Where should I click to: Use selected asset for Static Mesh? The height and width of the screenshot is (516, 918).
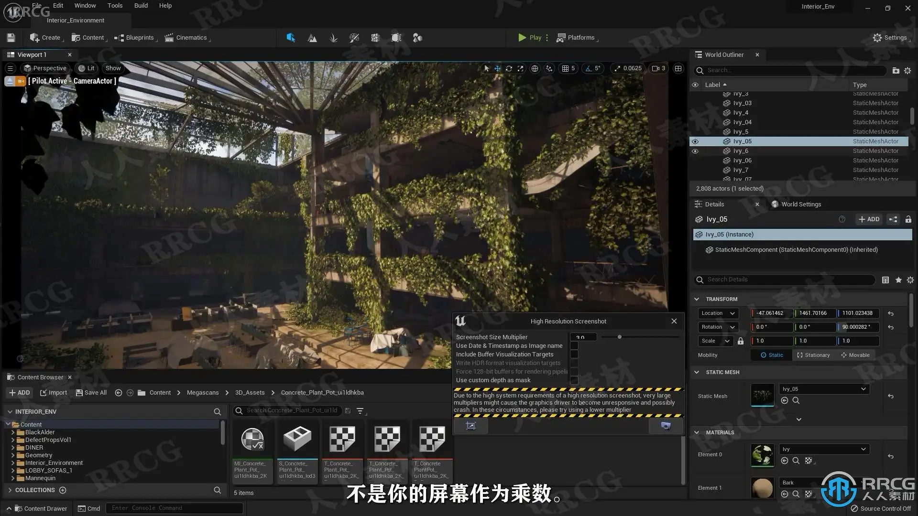click(x=785, y=400)
